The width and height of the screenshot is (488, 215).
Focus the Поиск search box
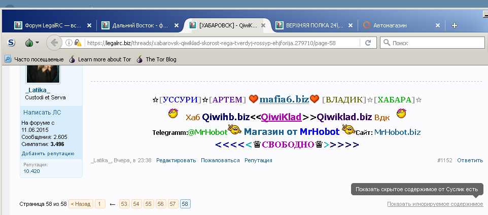(x=433, y=43)
